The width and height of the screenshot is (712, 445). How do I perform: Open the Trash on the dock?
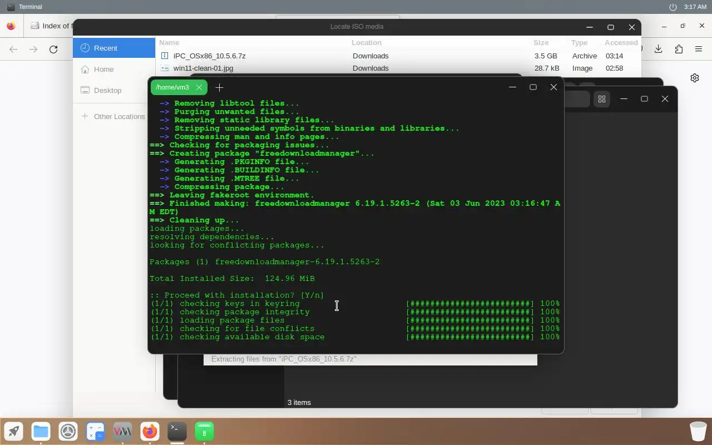click(x=698, y=431)
